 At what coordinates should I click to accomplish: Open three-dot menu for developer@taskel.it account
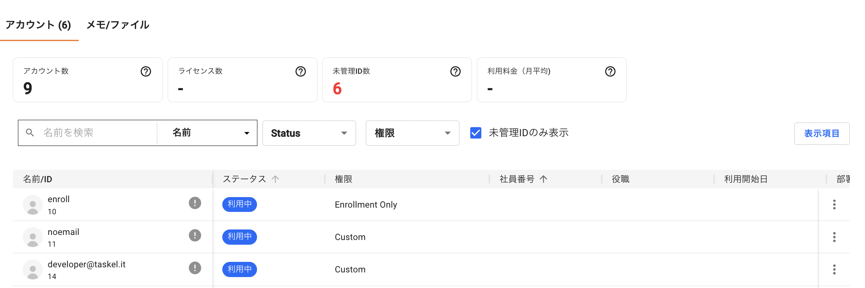tap(834, 269)
